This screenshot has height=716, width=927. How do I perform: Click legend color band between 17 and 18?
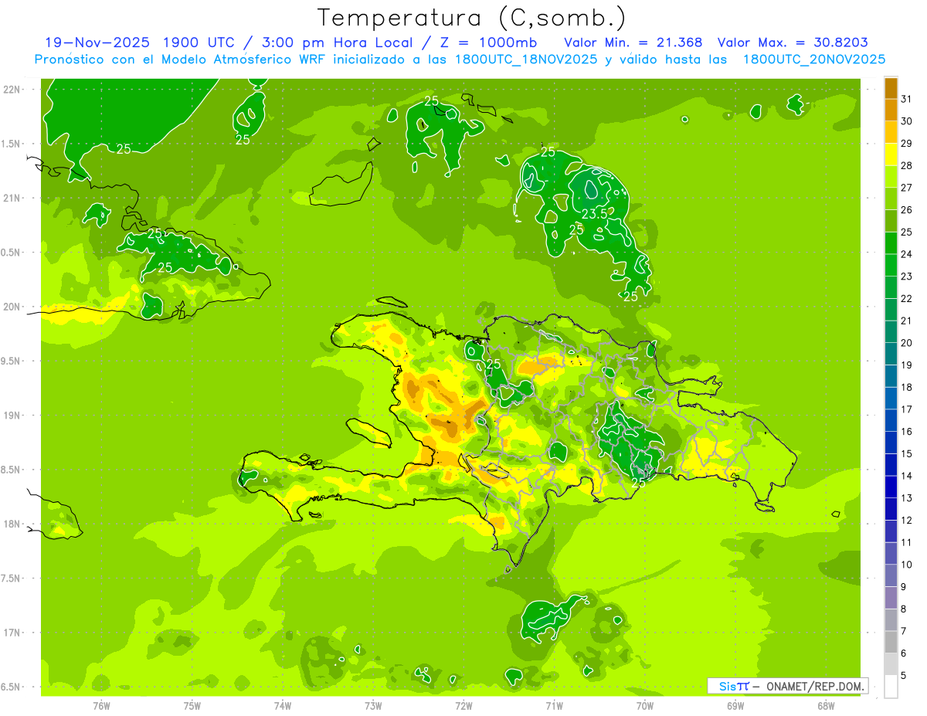pyautogui.click(x=891, y=399)
